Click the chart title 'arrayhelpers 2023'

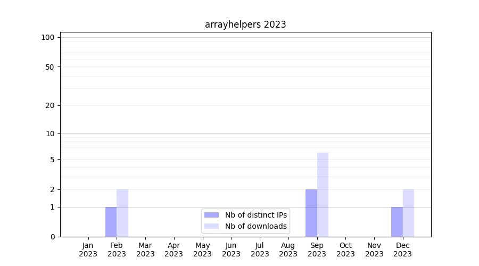click(245, 24)
